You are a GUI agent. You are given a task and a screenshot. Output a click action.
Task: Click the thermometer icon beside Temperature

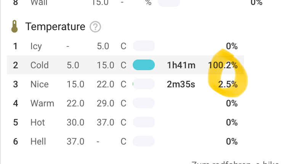click(x=15, y=27)
